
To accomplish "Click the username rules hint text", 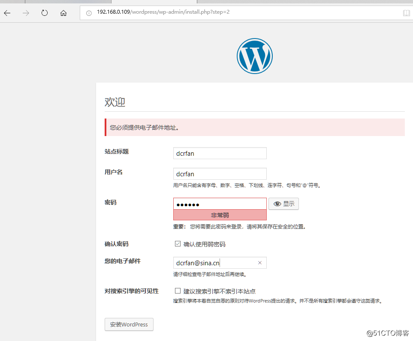I will pyautogui.click(x=247, y=185).
